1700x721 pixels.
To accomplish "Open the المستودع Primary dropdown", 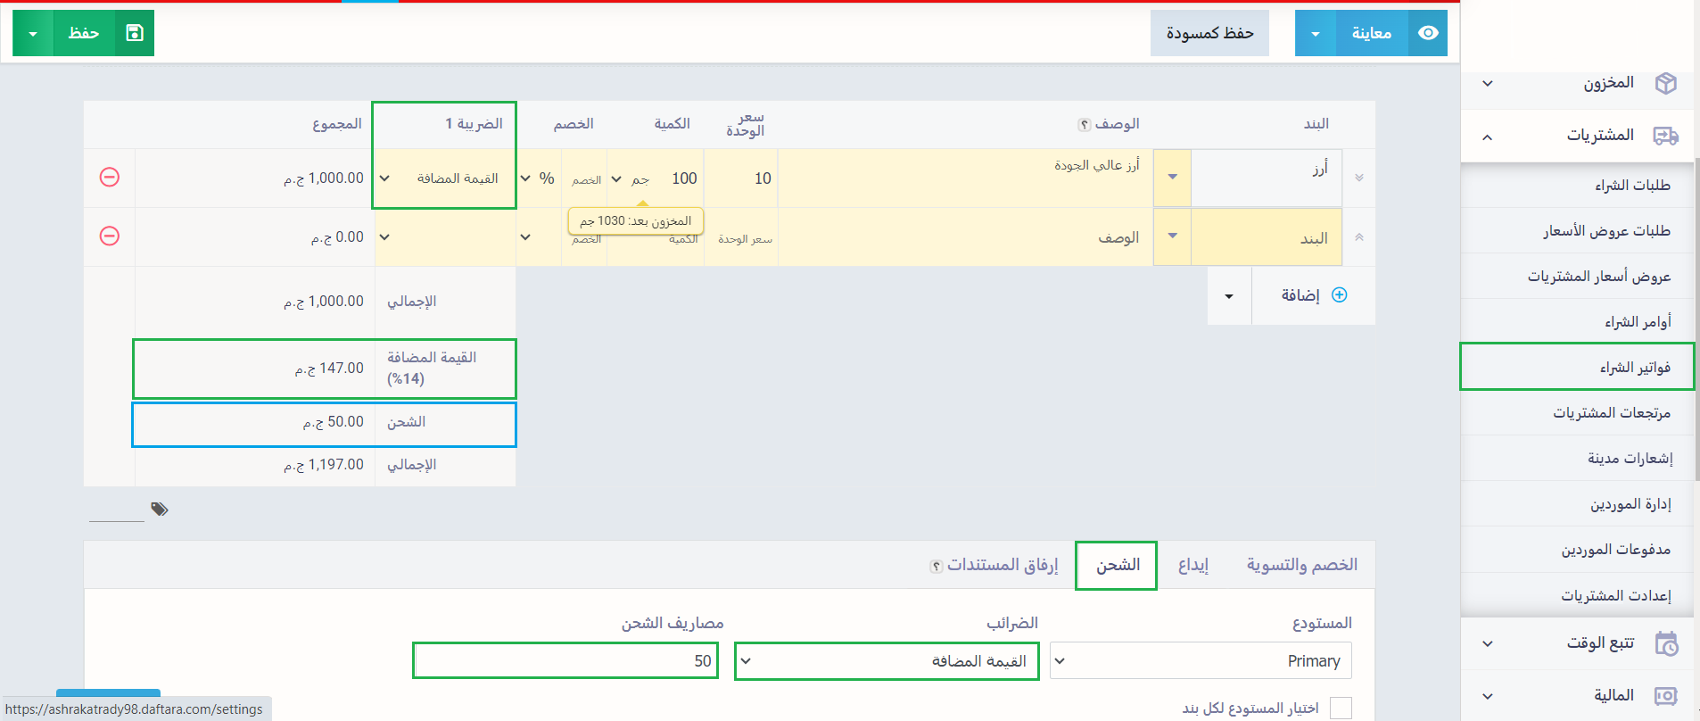I will pyautogui.click(x=1201, y=661).
